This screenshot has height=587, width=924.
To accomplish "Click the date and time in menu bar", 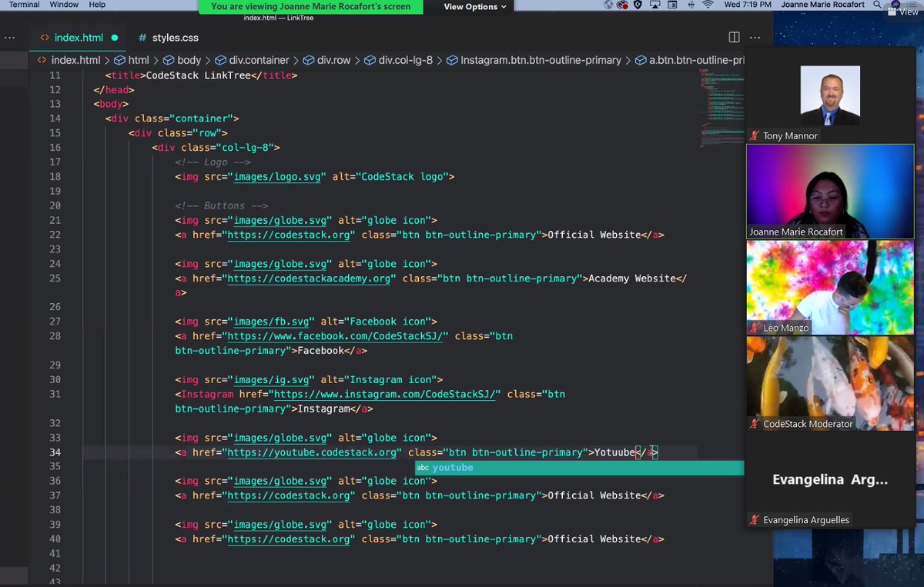I will click(748, 5).
